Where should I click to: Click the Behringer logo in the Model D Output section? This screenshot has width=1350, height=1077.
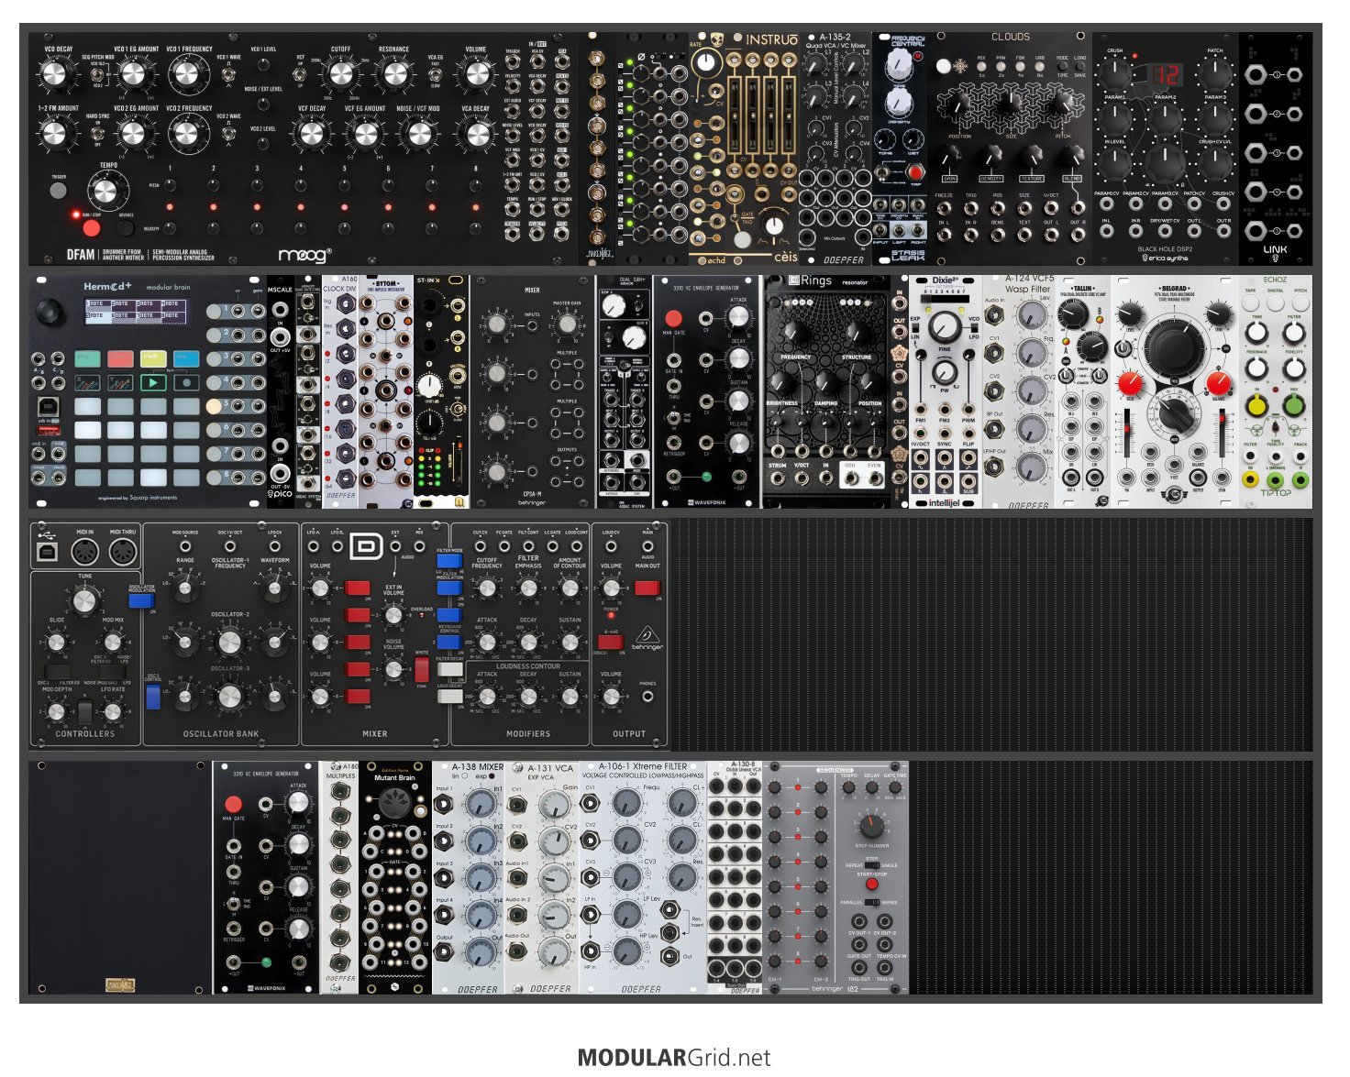647,636
